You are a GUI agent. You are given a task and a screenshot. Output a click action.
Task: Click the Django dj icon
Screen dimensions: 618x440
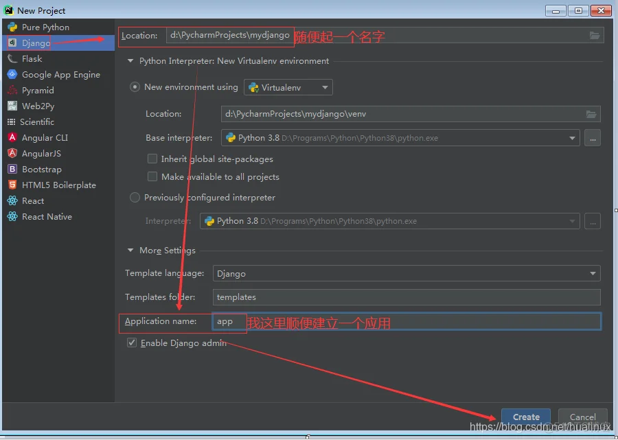(12, 43)
